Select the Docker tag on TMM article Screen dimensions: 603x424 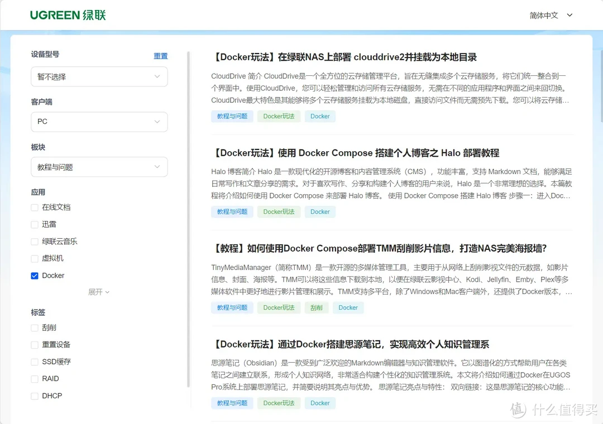click(x=348, y=307)
